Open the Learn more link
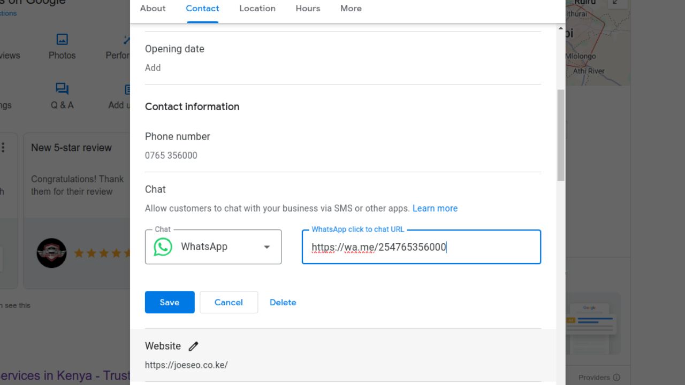The height and width of the screenshot is (385, 685). pyautogui.click(x=435, y=209)
